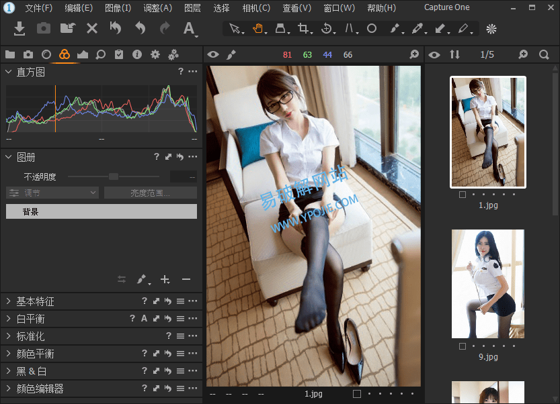Toggle browser panel eye icon
Screen dimensions: 560x404
(x=434, y=54)
